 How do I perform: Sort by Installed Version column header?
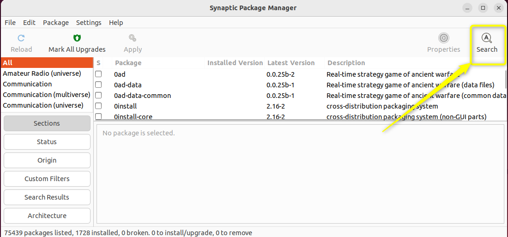click(x=235, y=63)
